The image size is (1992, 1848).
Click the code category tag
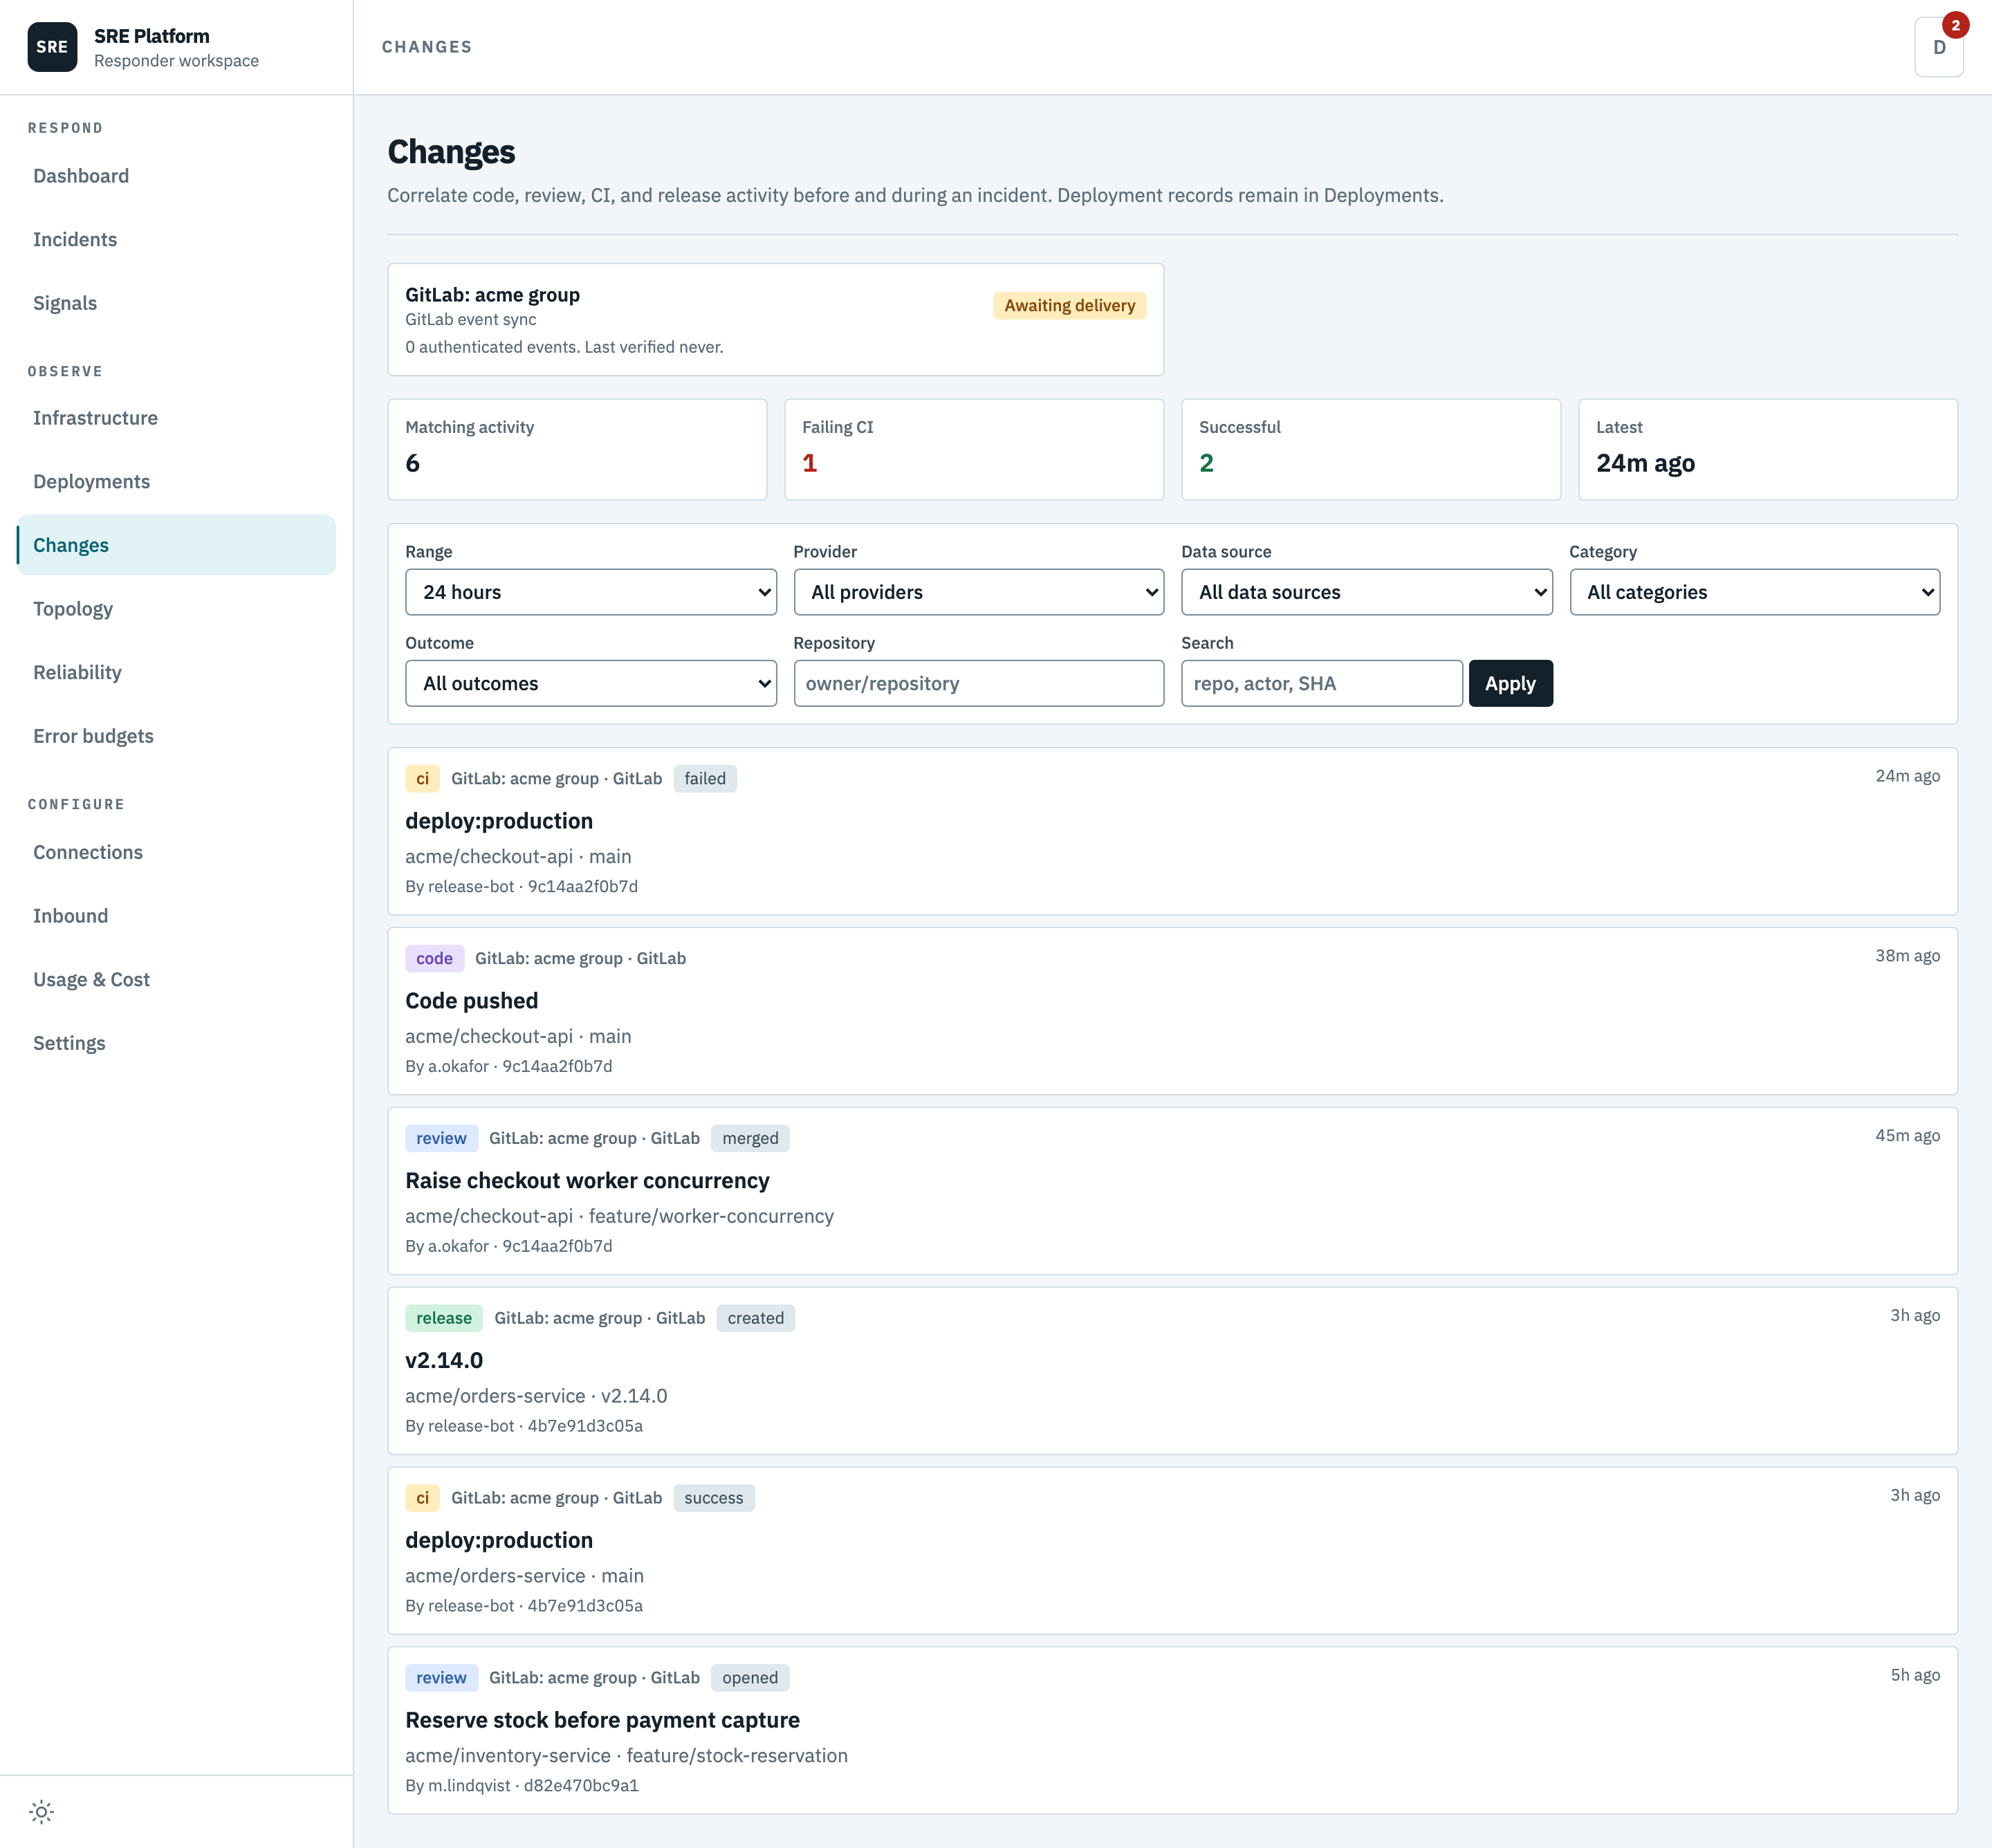[434, 959]
